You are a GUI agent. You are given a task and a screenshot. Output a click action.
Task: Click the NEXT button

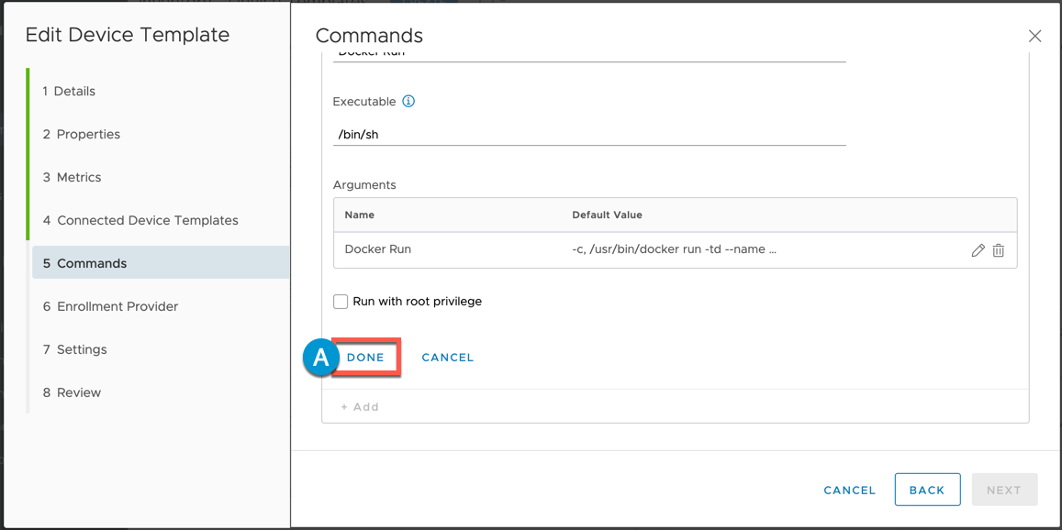[1004, 490]
